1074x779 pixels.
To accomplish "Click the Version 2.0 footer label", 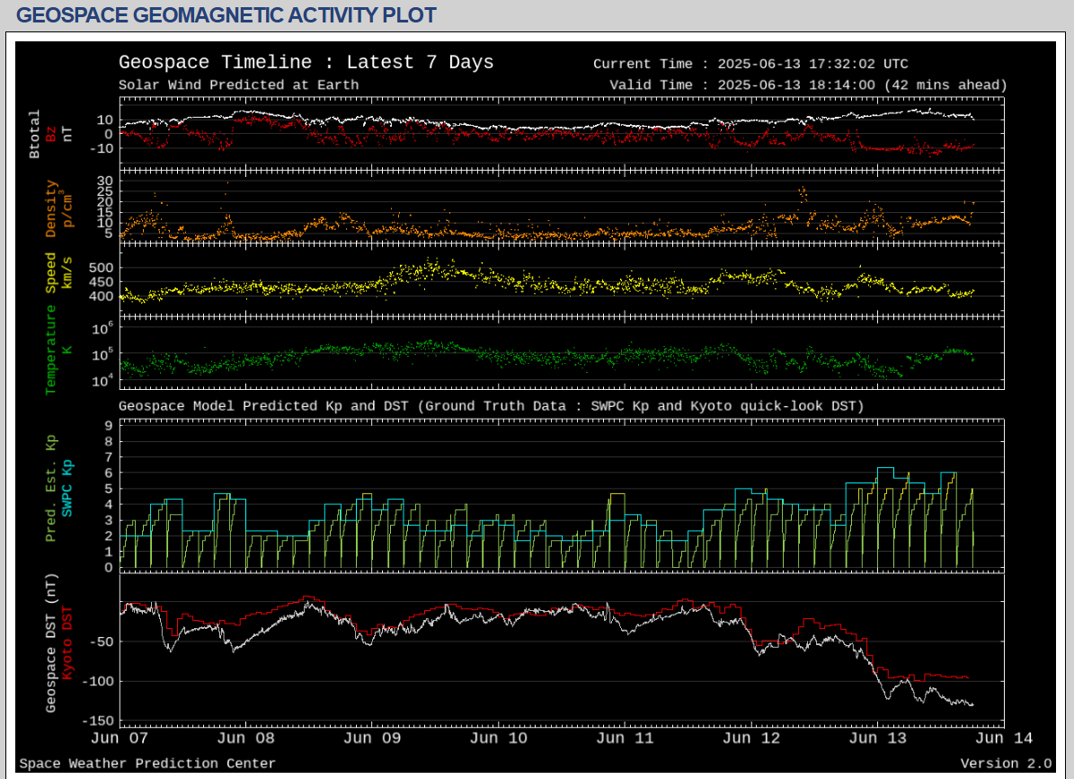I will pos(1006,764).
